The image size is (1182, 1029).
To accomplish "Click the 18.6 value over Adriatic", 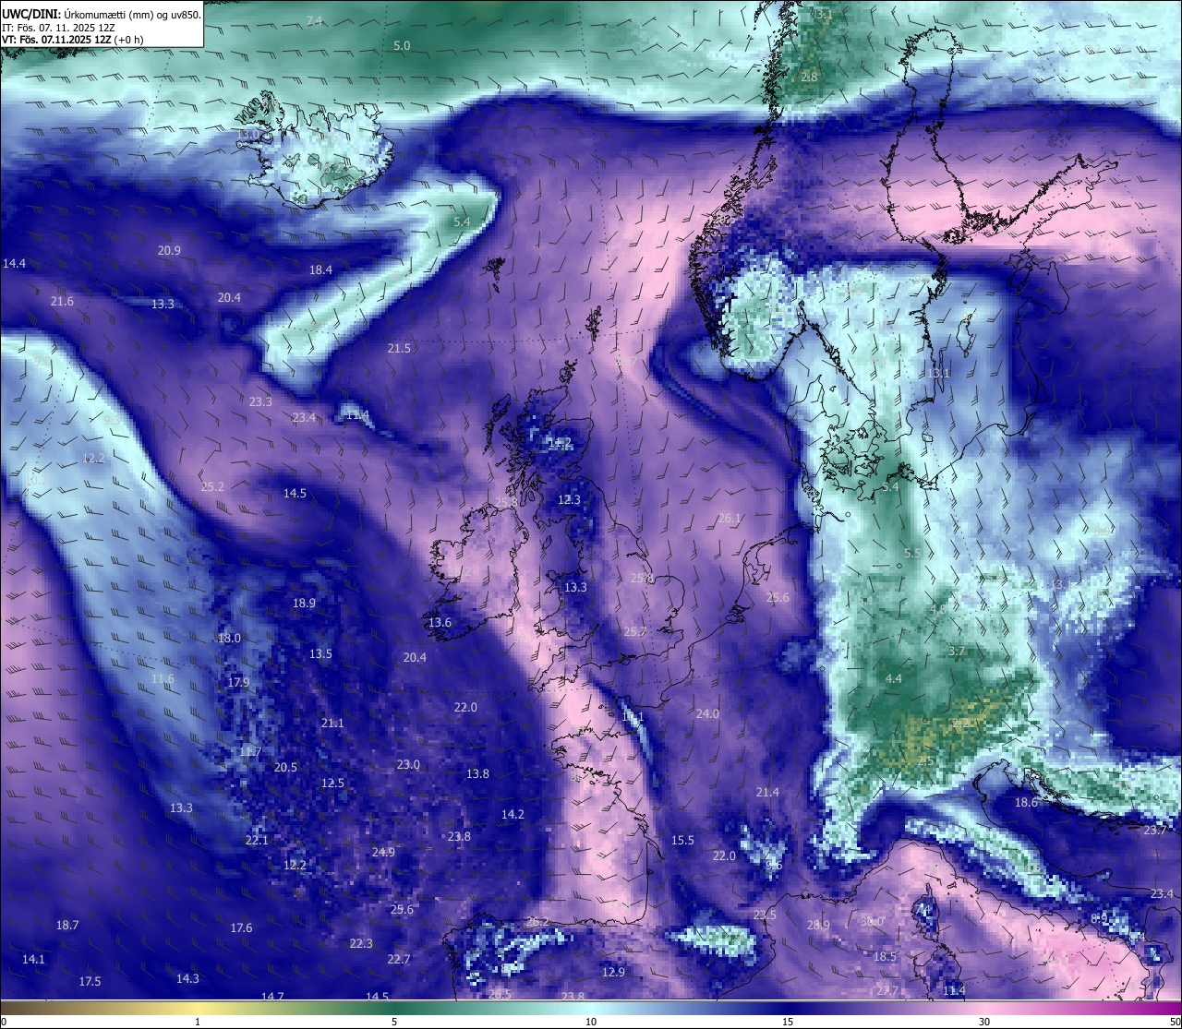I will 1026,802.
